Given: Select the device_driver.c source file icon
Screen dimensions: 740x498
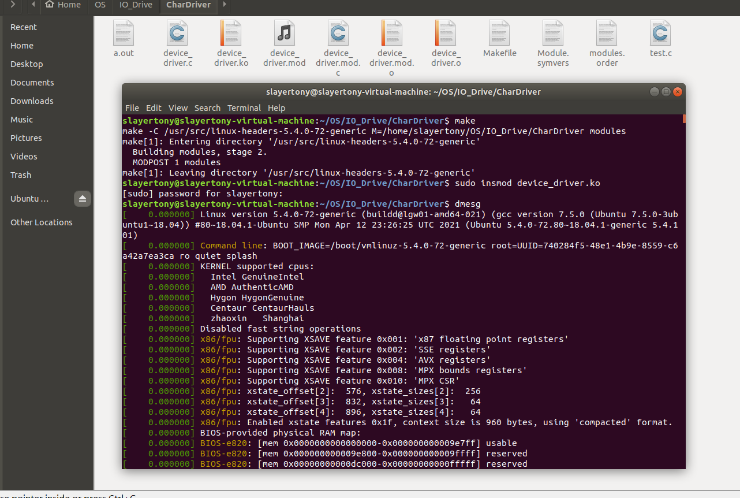Looking at the screenshot, I should (x=177, y=33).
